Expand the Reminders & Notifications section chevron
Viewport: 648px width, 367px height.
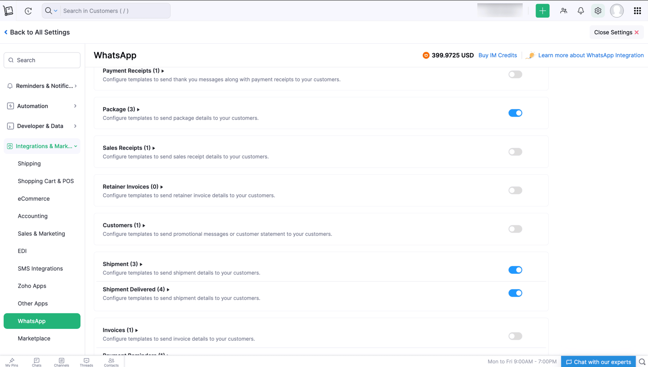coord(76,86)
